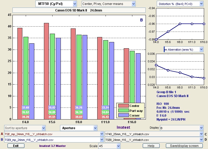Viewport: 208px width, 149px height.
Task: Open file C dropdown 1740_25mm_f16
Action: click(154, 134)
